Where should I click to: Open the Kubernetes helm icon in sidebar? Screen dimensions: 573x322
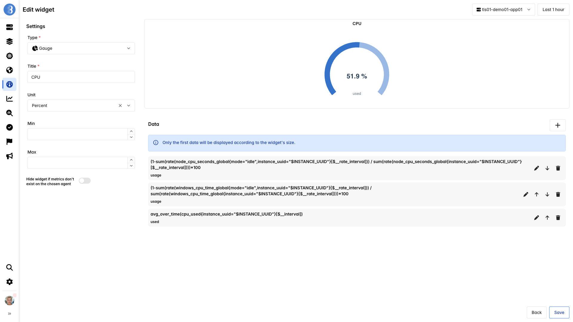tap(10, 56)
